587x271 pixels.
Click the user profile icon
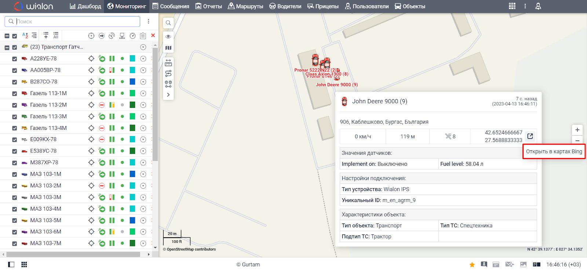[538, 6]
